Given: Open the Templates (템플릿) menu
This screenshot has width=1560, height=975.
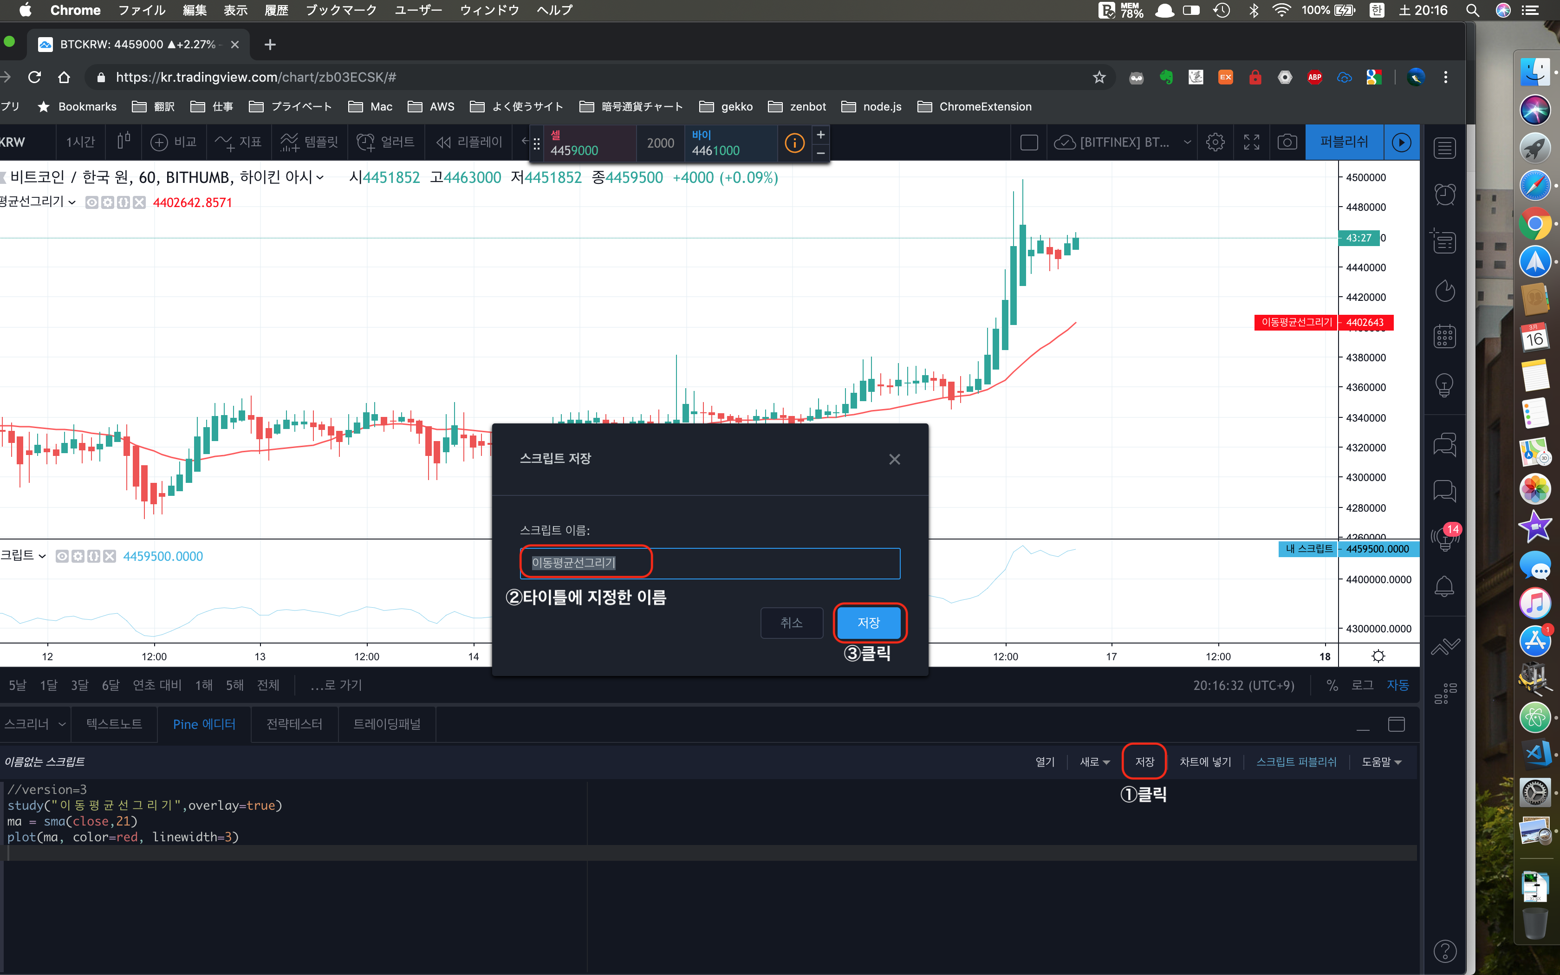Looking at the screenshot, I should click(x=309, y=142).
